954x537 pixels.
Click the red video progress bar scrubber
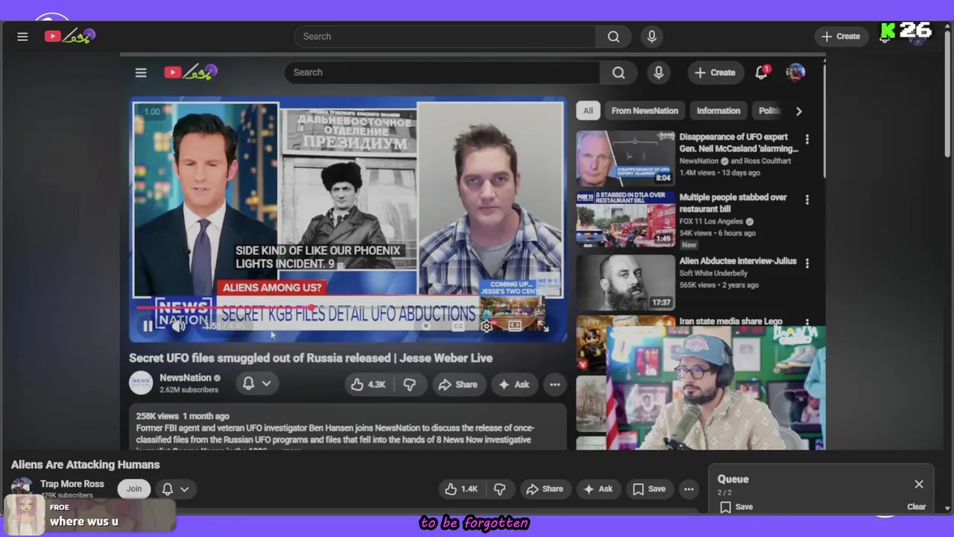coord(311,307)
